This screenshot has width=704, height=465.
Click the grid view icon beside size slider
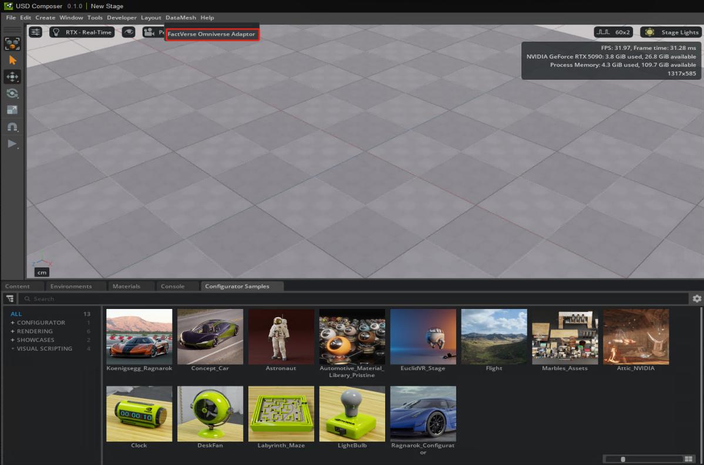[x=689, y=459]
